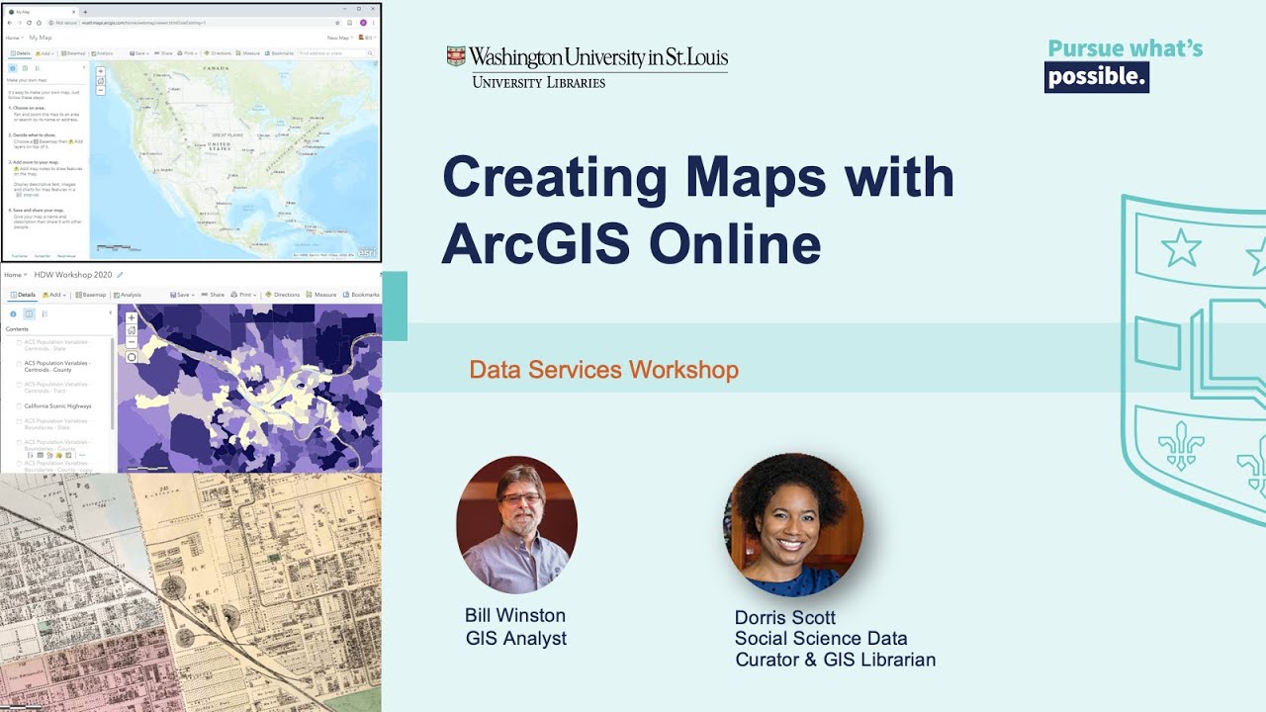Viewport: 1266px width, 712px height.
Task: Click find my location button on HDW map
Action: tap(132, 357)
